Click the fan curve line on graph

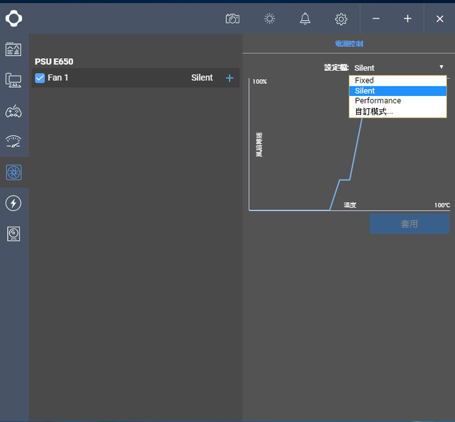355,150
